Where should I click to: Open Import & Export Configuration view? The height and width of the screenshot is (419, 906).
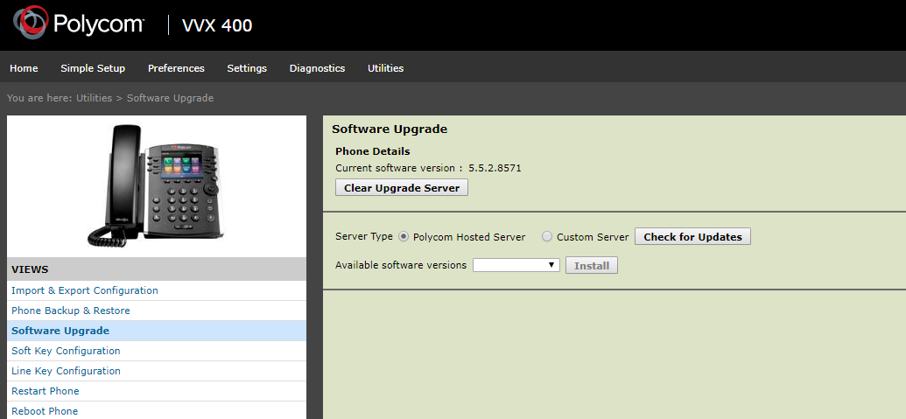[85, 290]
